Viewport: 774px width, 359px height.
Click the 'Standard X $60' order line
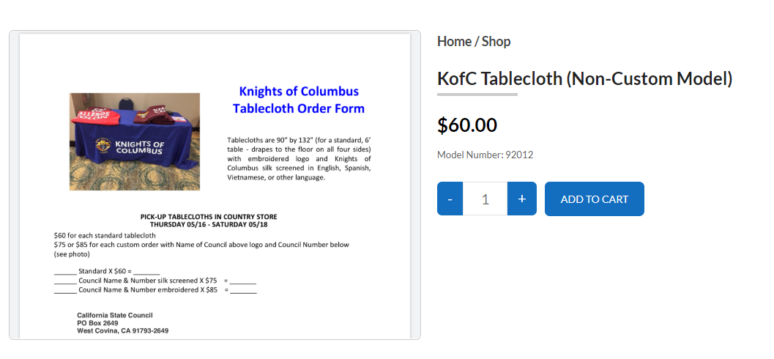107,272
